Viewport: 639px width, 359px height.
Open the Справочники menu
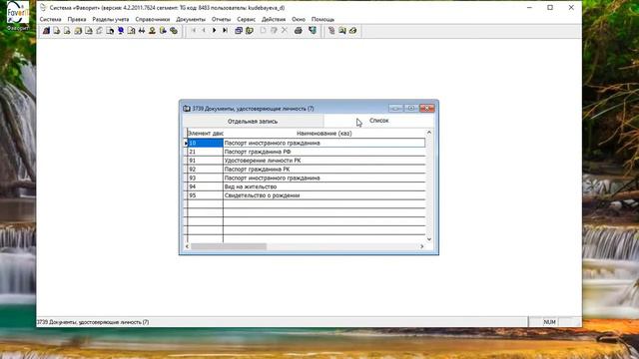point(153,19)
